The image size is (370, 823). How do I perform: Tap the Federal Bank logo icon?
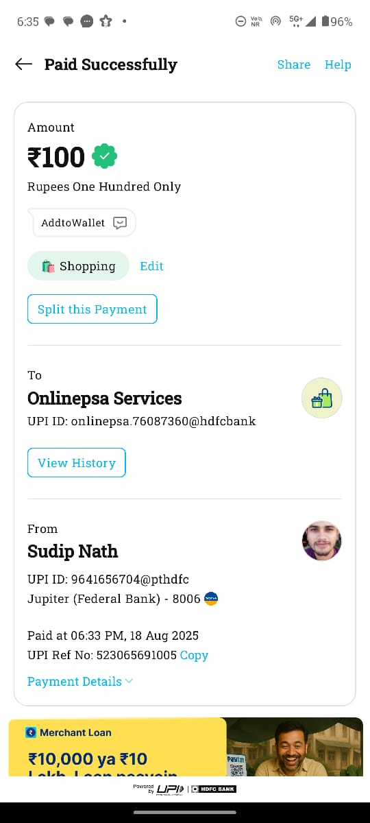click(211, 599)
